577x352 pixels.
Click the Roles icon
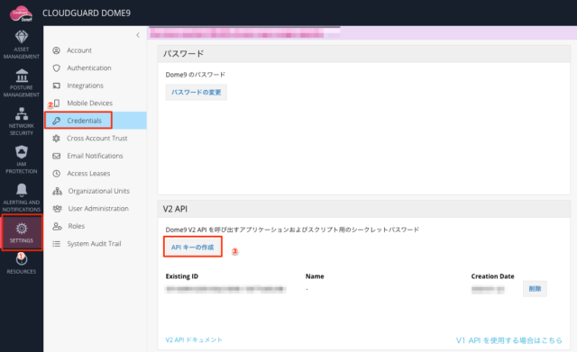pyautogui.click(x=57, y=226)
